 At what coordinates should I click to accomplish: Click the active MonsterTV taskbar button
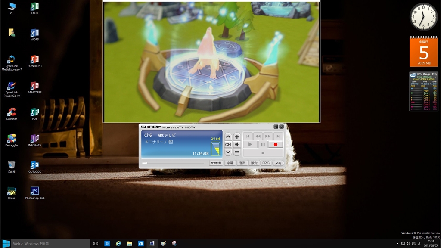(152, 244)
